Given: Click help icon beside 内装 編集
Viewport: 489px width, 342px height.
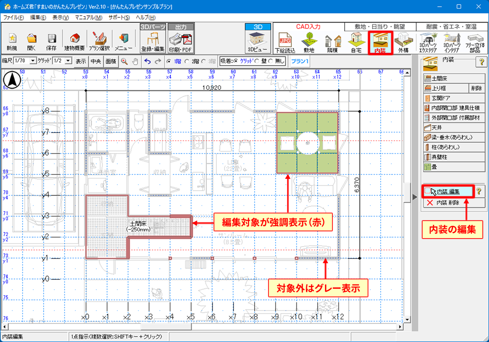Looking at the screenshot, I should tap(479, 191).
